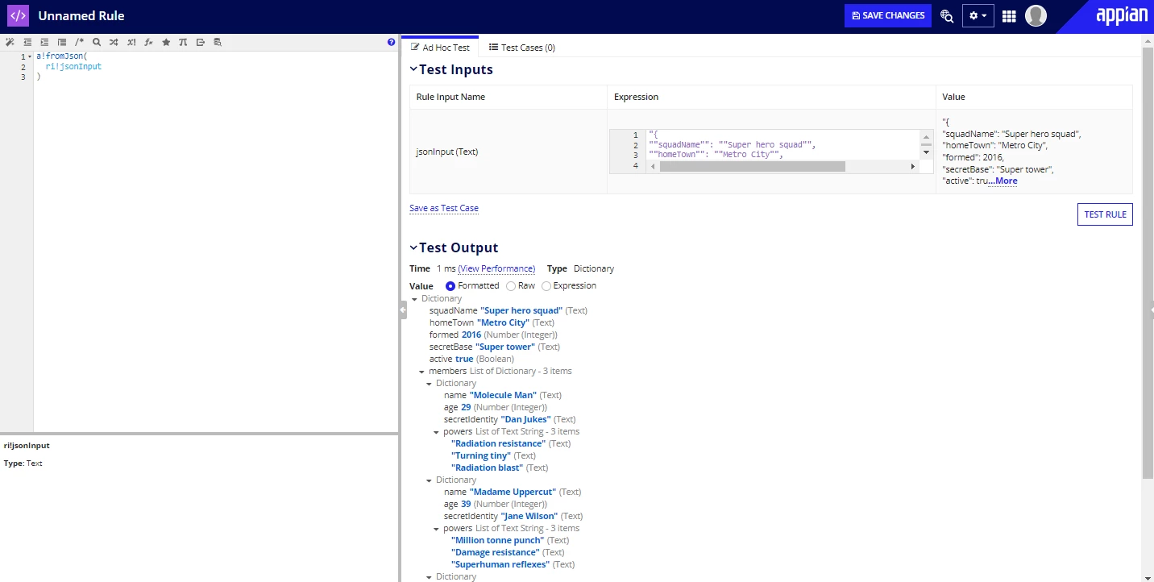Click the Unnamed Rule title
Viewport: 1154px width, 582px height.
click(x=81, y=15)
